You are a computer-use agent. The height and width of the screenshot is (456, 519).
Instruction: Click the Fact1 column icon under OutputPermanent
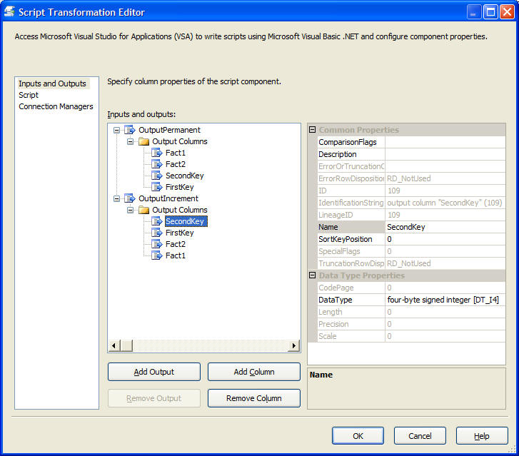click(157, 153)
